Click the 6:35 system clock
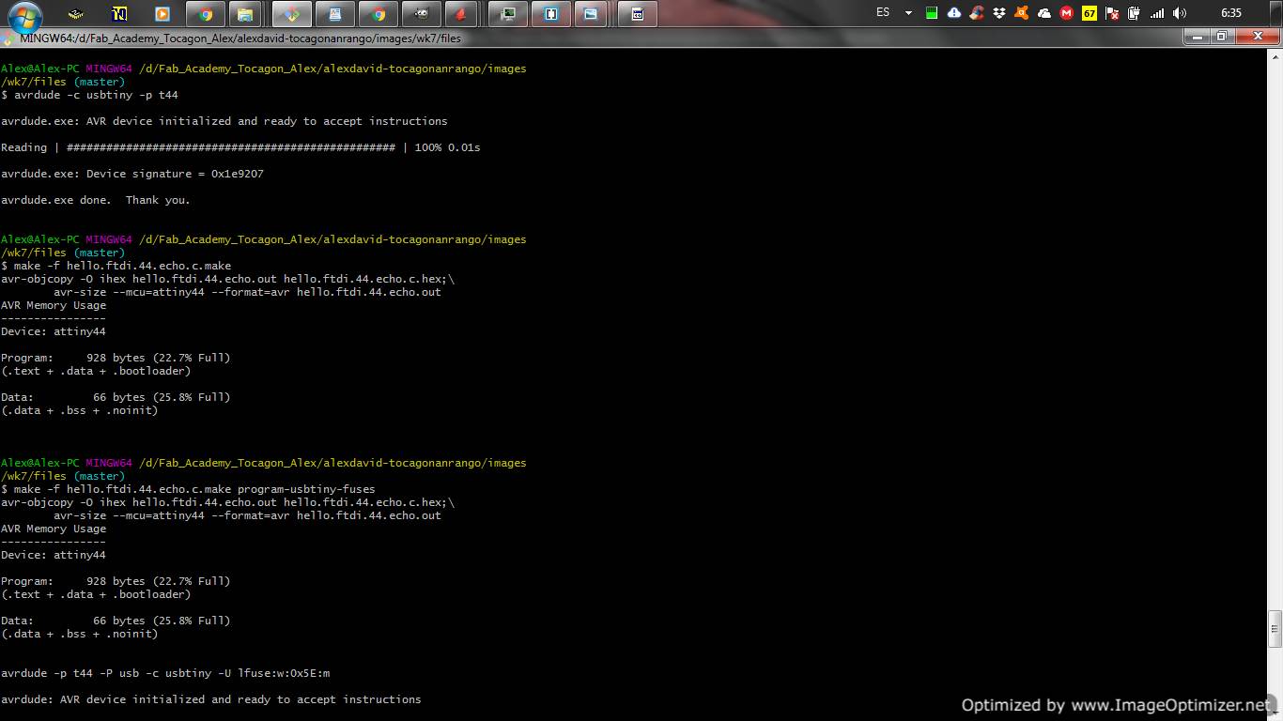Screen dimensions: 1283x721 pos(1230,13)
